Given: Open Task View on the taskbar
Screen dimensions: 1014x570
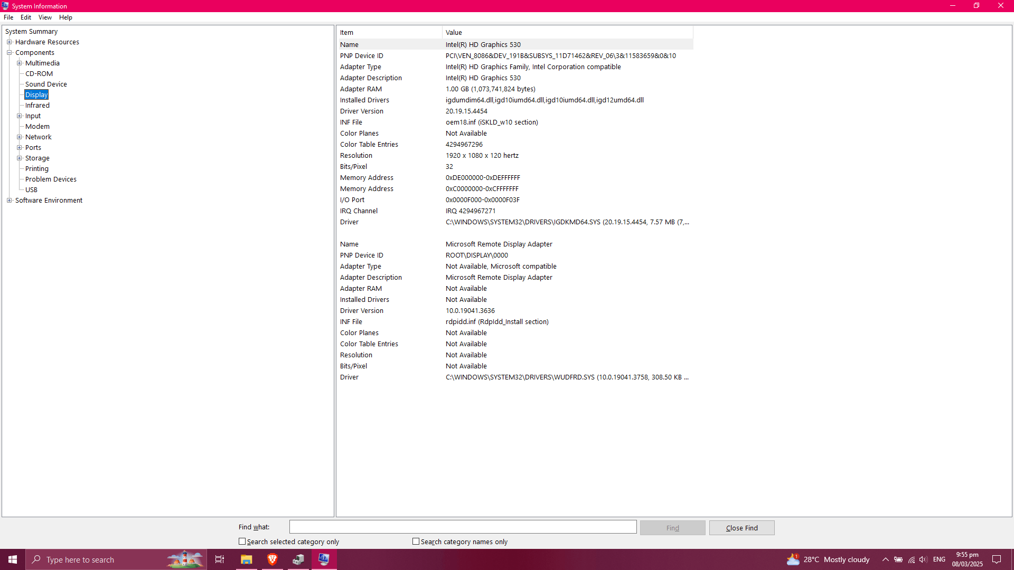Looking at the screenshot, I should pyautogui.click(x=220, y=559).
